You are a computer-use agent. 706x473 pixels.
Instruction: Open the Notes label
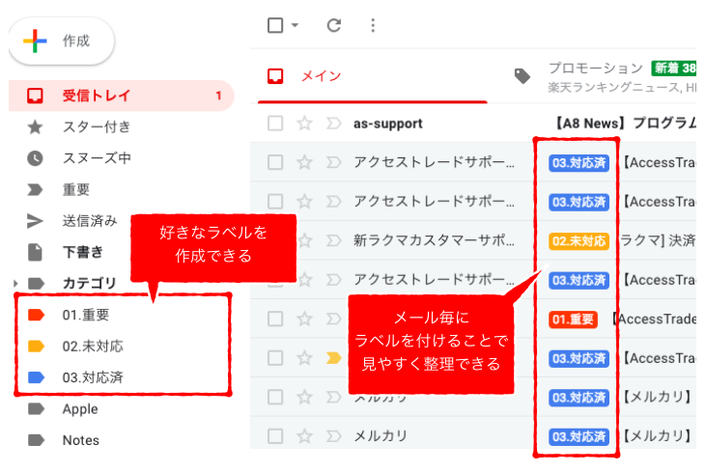point(80,440)
